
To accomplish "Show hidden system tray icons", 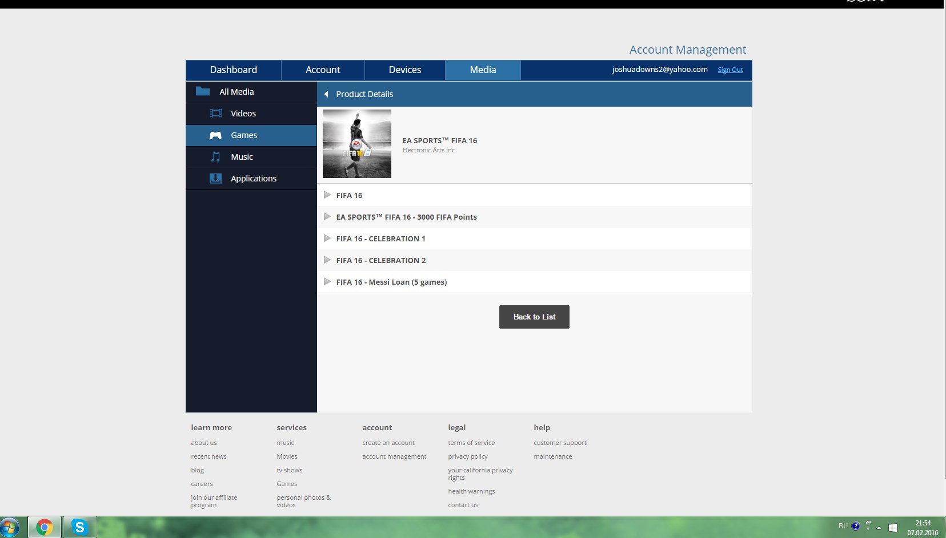I will [x=879, y=527].
